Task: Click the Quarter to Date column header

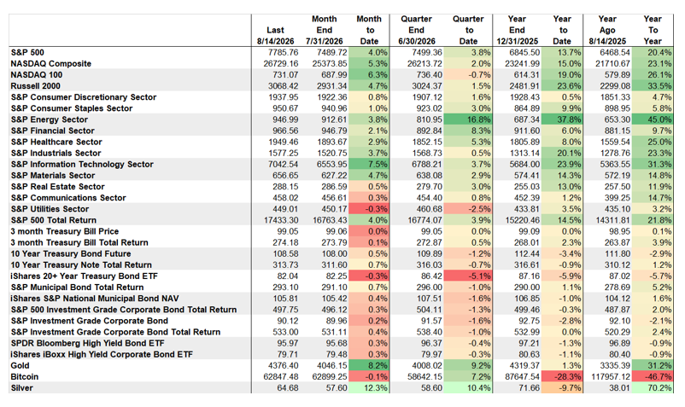Action: point(468,30)
